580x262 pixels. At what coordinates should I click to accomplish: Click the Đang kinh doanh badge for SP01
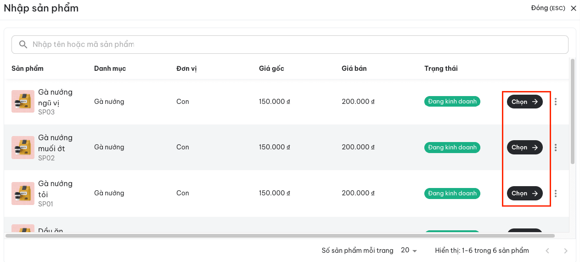452,194
